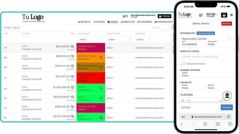The width and height of the screenshot is (239, 134).
Task: Tap the Safari bookmarks book icon
Action: [217, 124]
